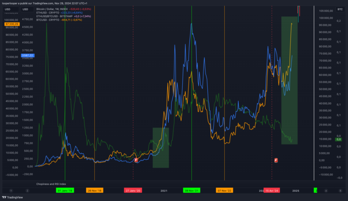The height and width of the screenshot is (201, 348).
Task: Click the 07 Nov '22 orange date marker
Action: point(224,190)
